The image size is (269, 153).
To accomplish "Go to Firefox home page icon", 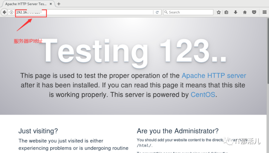I will pyautogui.click(x=245, y=12).
